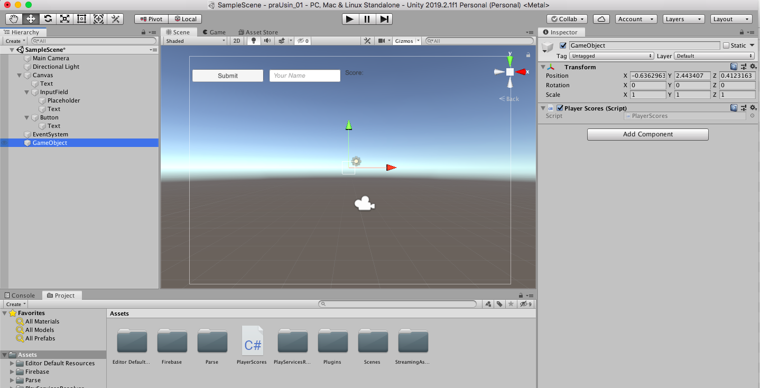
Task: Choose the Scale tool
Action: [64, 19]
